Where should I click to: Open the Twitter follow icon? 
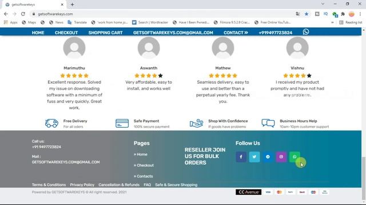click(254, 157)
